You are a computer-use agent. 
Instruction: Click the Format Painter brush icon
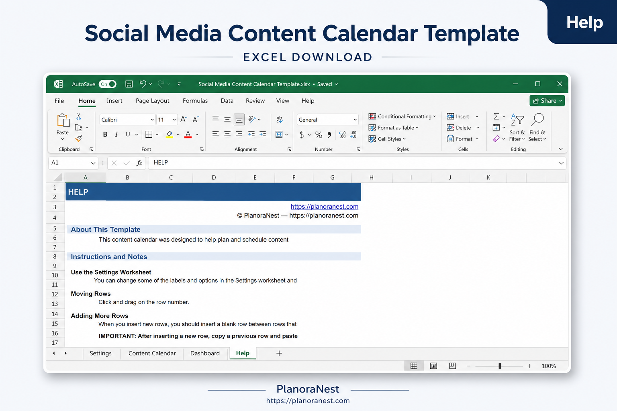point(79,138)
